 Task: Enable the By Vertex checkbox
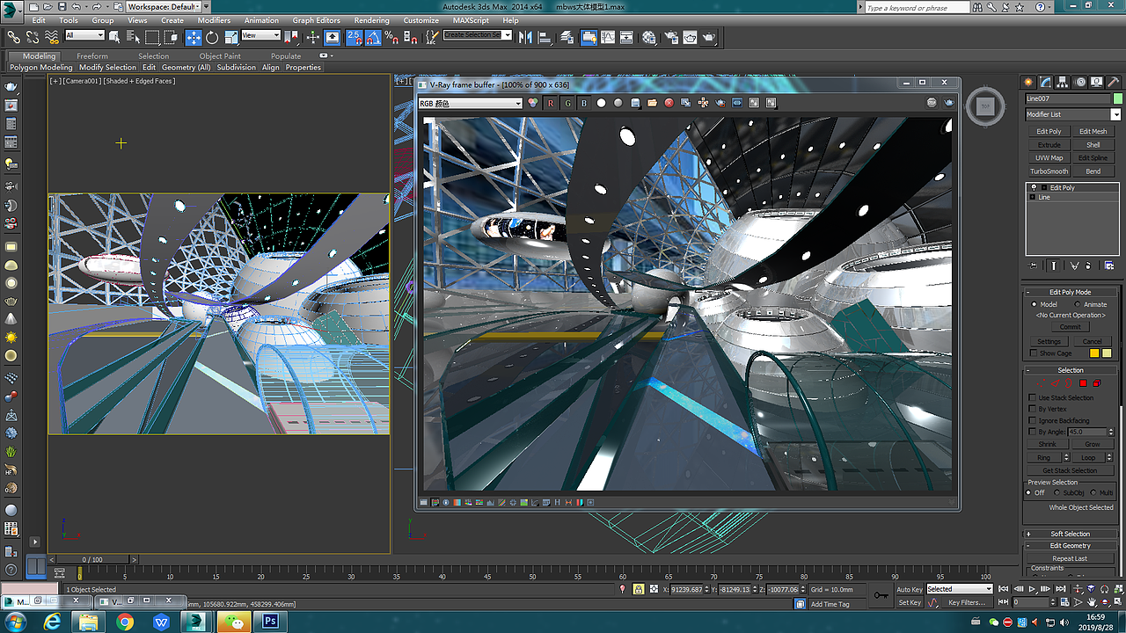click(x=1033, y=409)
